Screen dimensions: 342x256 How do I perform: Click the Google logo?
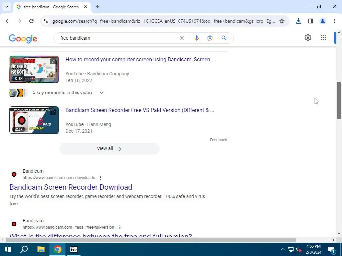23,39
